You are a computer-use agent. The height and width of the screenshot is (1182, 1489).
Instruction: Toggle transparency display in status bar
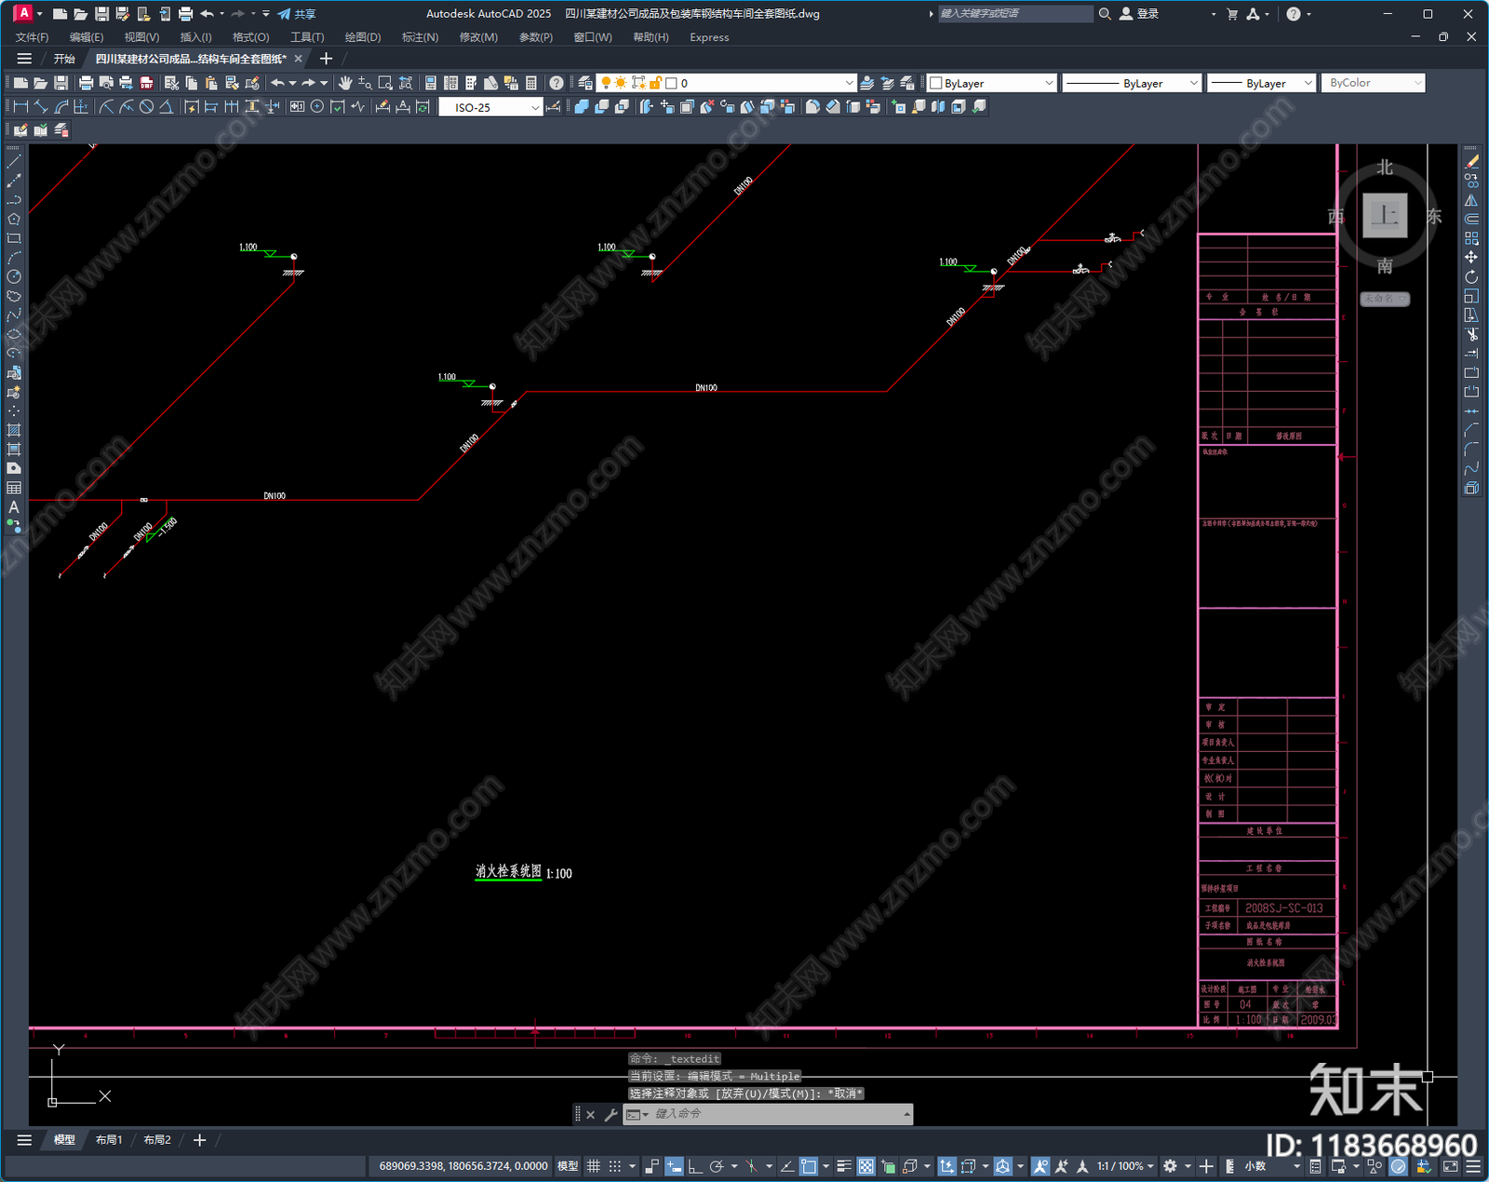pos(865,1166)
